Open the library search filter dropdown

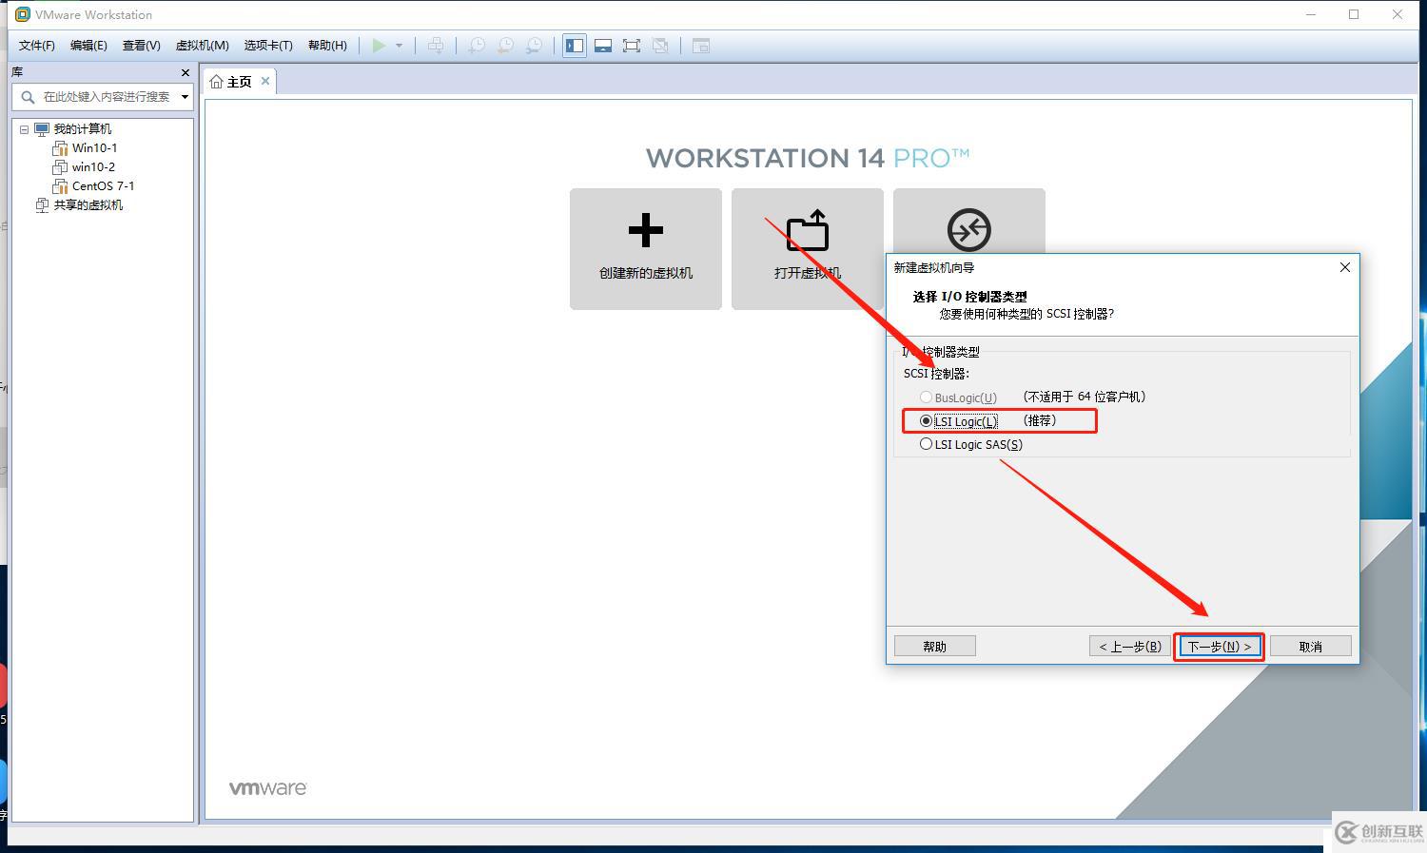tap(185, 97)
